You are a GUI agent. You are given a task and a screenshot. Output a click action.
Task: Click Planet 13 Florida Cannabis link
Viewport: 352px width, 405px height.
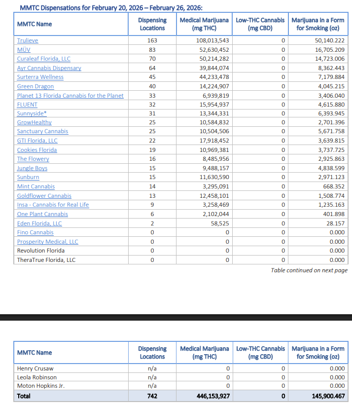(70, 96)
